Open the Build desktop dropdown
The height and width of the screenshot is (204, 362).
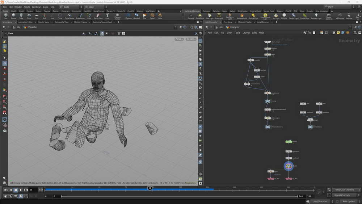coord(71,7)
